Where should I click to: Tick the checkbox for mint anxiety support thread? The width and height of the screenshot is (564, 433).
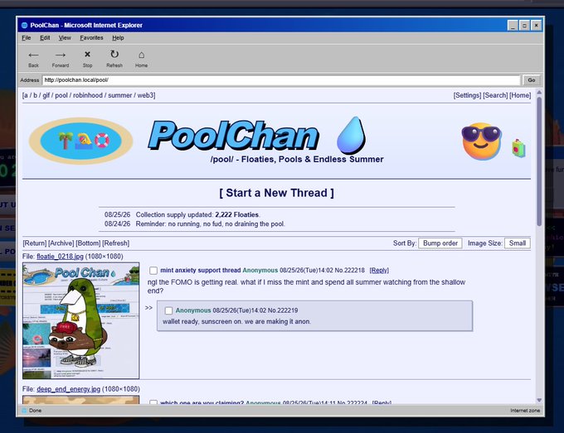pos(153,271)
